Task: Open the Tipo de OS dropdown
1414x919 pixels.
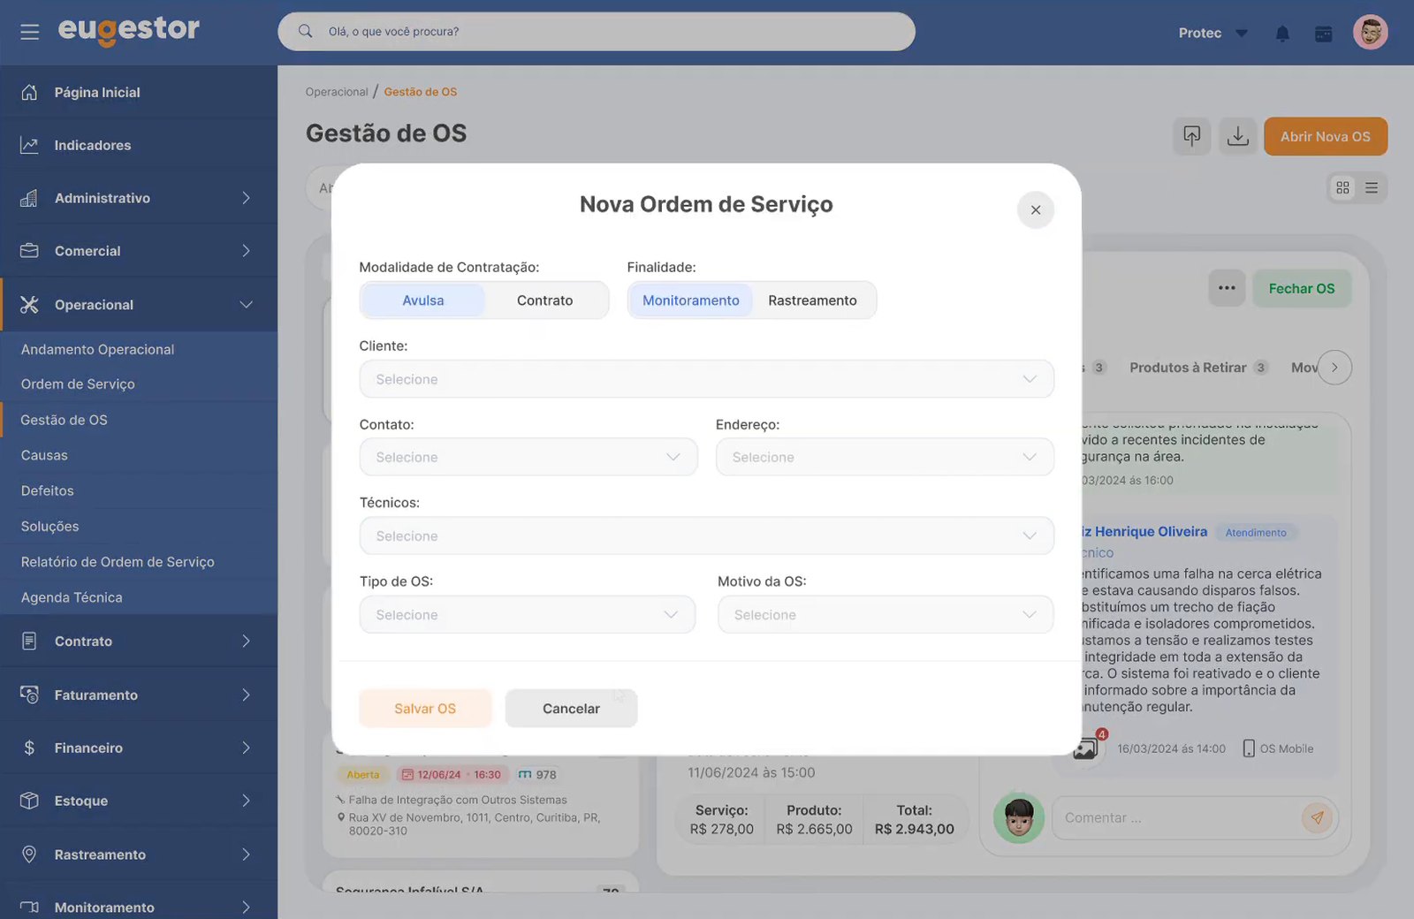Action: [x=528, y=614]
